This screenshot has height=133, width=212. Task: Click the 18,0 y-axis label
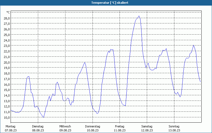[x=7, y=73]
